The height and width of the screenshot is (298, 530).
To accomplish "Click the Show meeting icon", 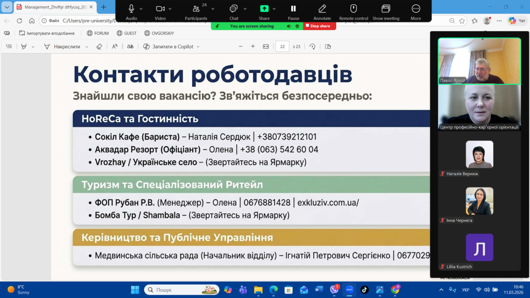I will (386, 9).
